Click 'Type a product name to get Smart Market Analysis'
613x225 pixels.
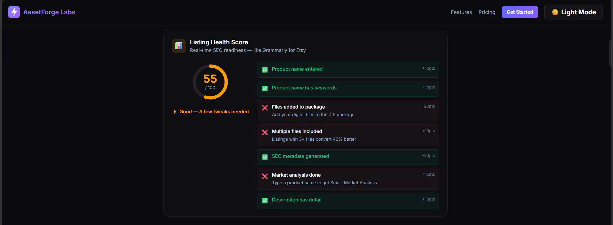click(324, 183)
